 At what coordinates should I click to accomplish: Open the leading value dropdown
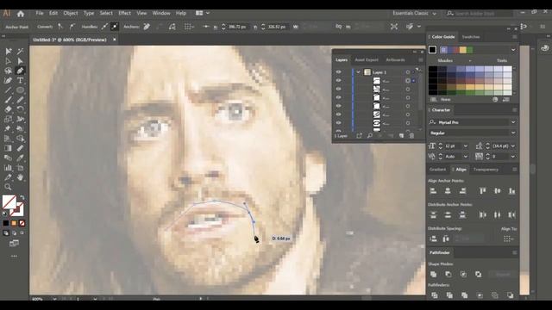(x=513, y=146)
